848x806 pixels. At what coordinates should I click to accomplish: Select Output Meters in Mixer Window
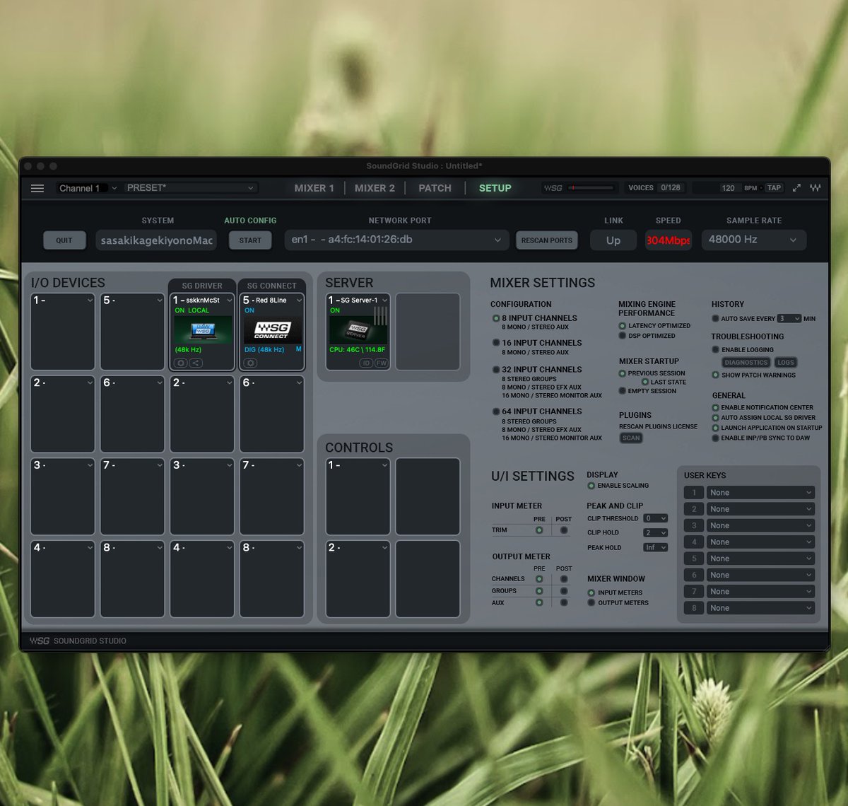pos(591,603)
